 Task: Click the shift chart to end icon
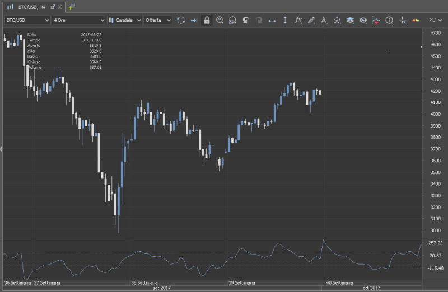(194, 20)
